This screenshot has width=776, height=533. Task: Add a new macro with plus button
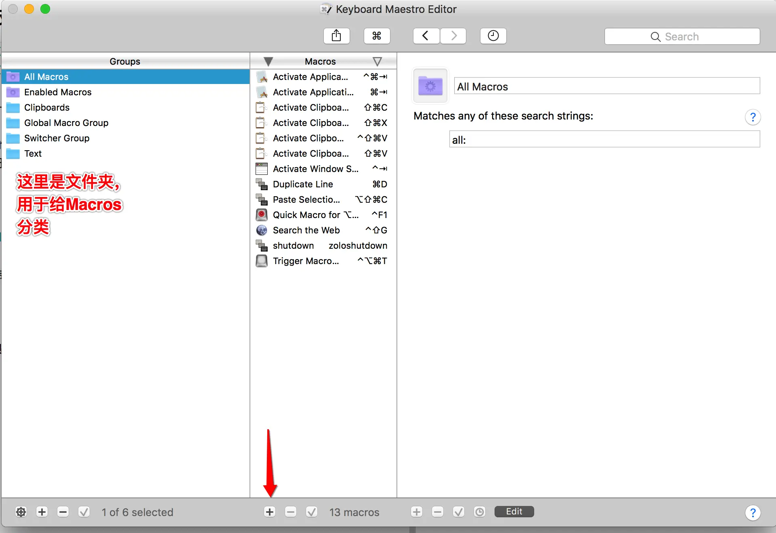pyautogui.click(x=270, y=512)
